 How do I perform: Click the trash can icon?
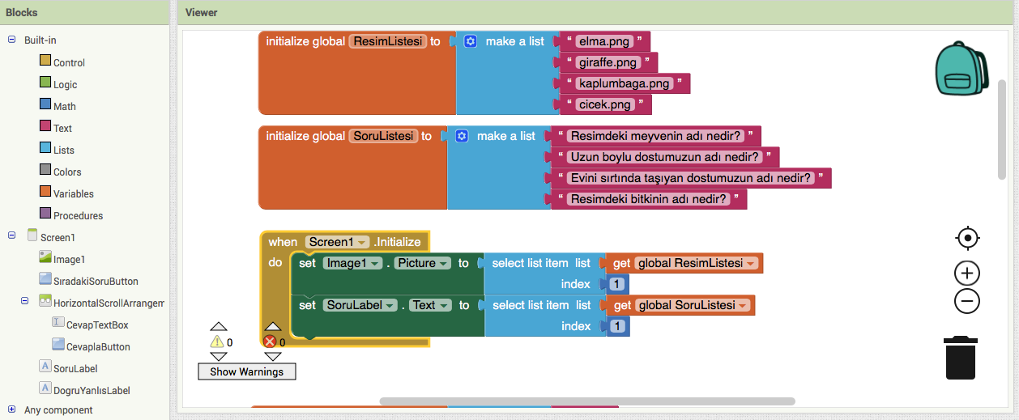pyautogui.click(x=961, y=358)
